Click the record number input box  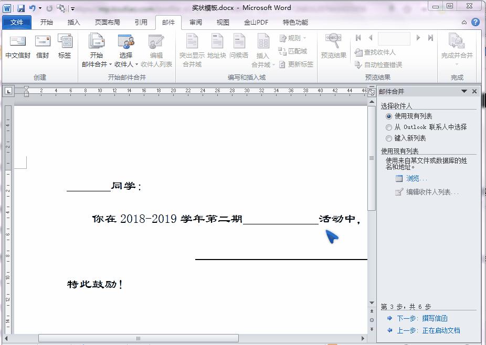[x=394, y=38]
